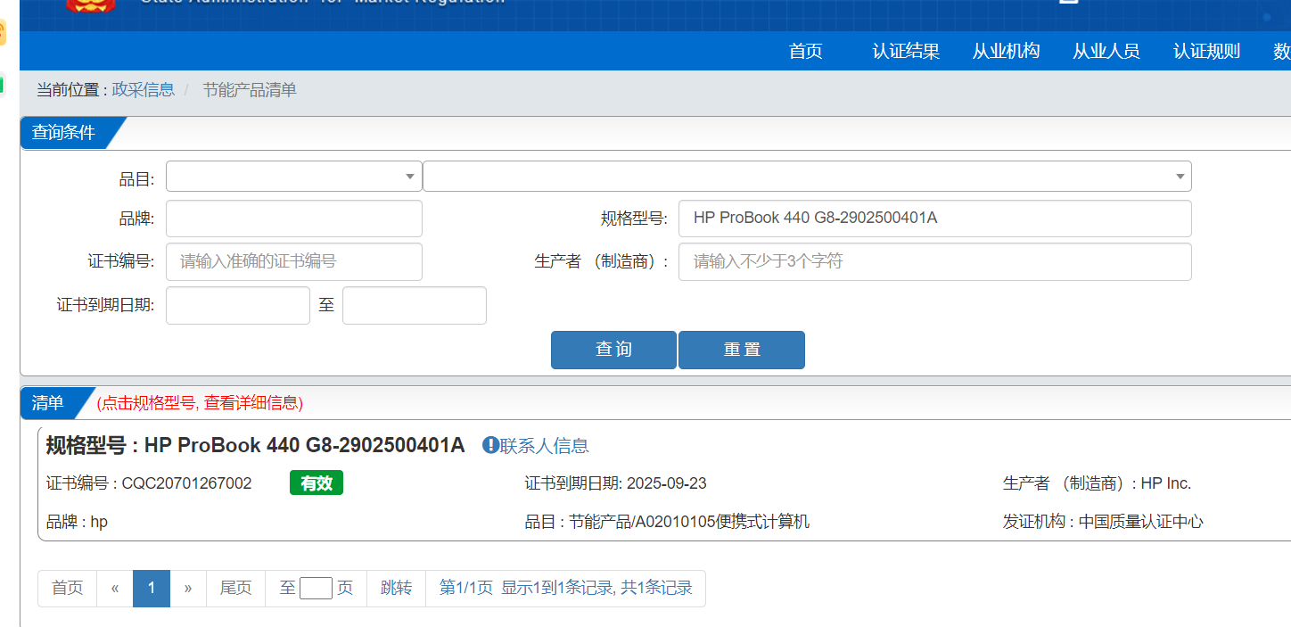
Task: Go to 首页 in the blue navigation bar
Action: (x=806, y=51)
